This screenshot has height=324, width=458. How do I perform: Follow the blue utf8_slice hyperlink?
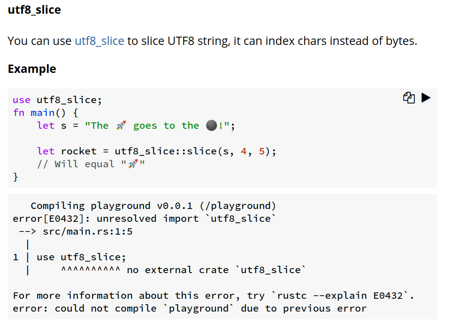click(99, 41)
